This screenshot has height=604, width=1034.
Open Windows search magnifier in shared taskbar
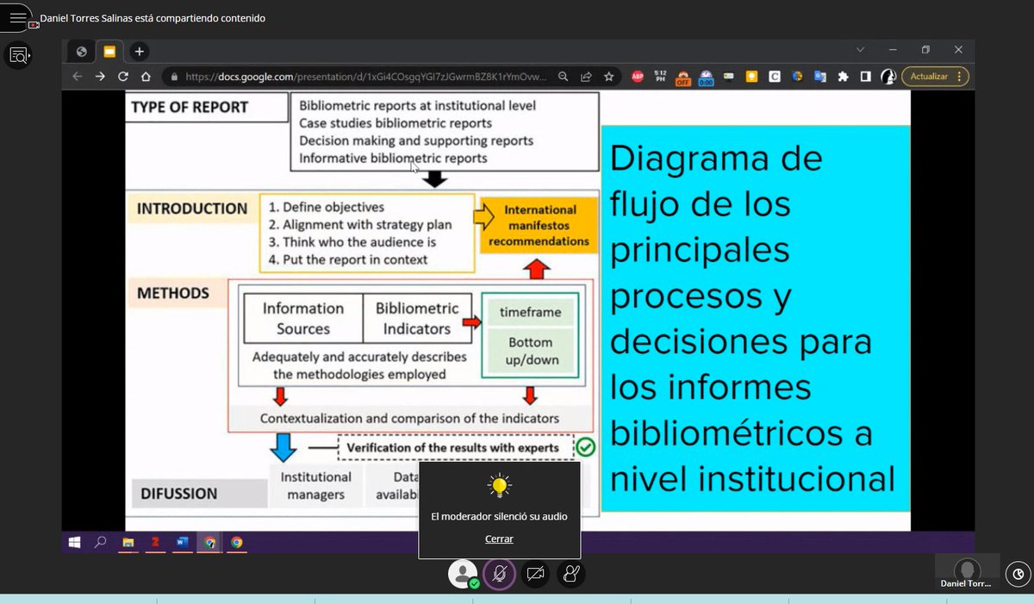pyautogui.click(x=101, y=542)
